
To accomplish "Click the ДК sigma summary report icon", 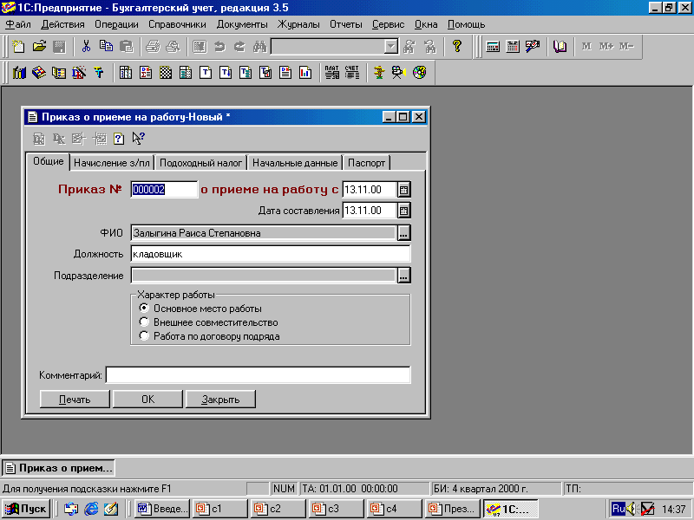I will tap(146, 73).
